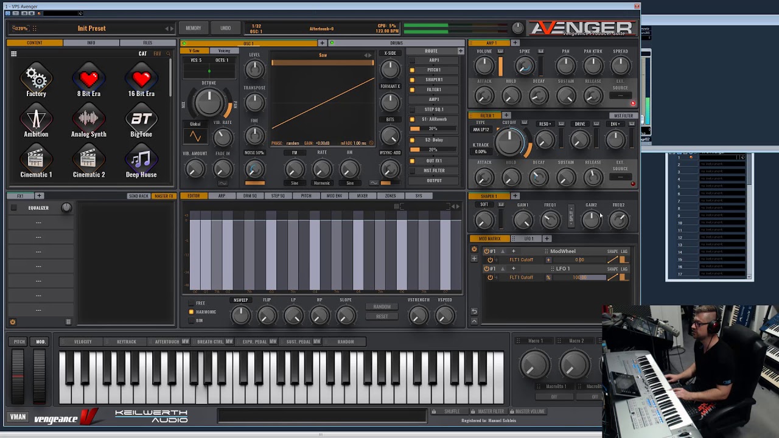This screenshot has width=779, height=438.
Task: Click the ModWheel lag icon
Action: pyautogui.click(x=623, y=260)
